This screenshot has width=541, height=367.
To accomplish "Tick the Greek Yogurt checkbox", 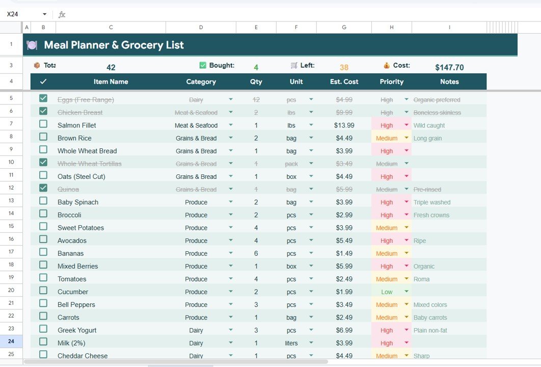I will (x=43, y=329).
